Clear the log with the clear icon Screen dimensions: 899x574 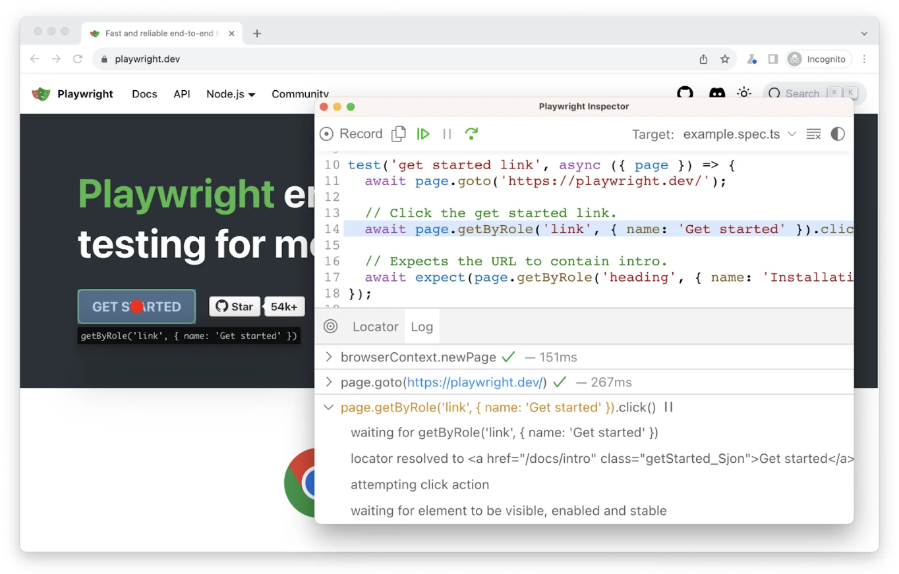point(813,134)
